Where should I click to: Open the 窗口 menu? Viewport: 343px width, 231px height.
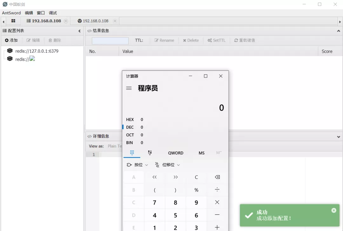click(x=41, y=13)
